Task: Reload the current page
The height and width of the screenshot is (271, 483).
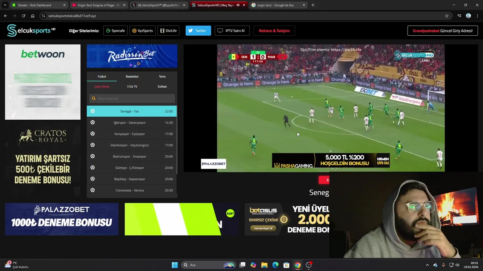Action: [23, 16]
